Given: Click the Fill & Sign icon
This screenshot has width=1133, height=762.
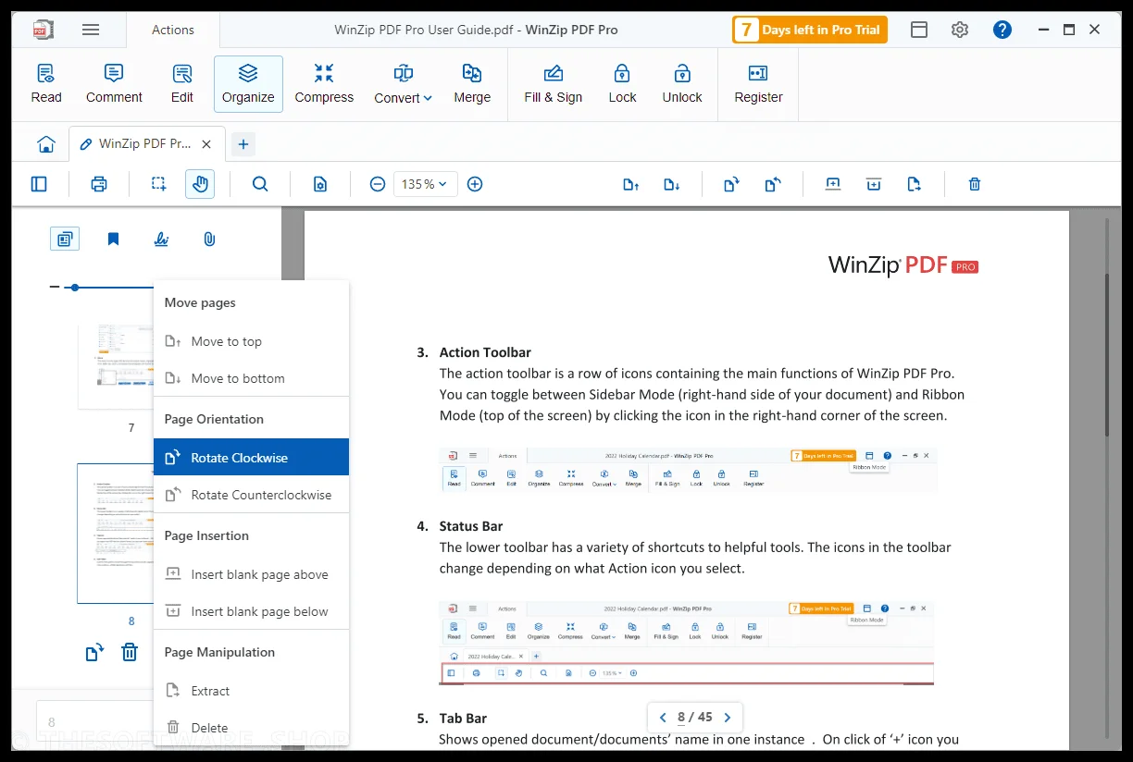Looking at the screenshot, I should tap(554, 83).
